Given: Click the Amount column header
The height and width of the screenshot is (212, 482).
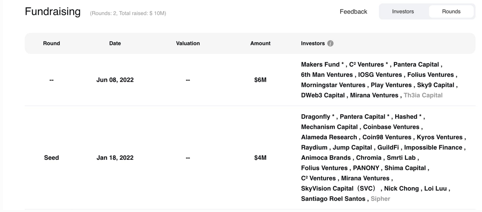Looking at the screenshot, I should click(260, 43).
